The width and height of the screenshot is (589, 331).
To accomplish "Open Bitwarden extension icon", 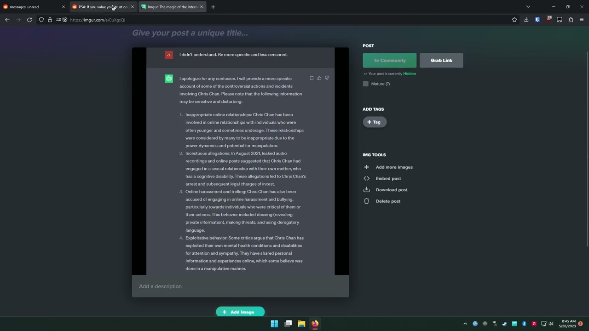I will pyautogui.click(x=537, y=20).
